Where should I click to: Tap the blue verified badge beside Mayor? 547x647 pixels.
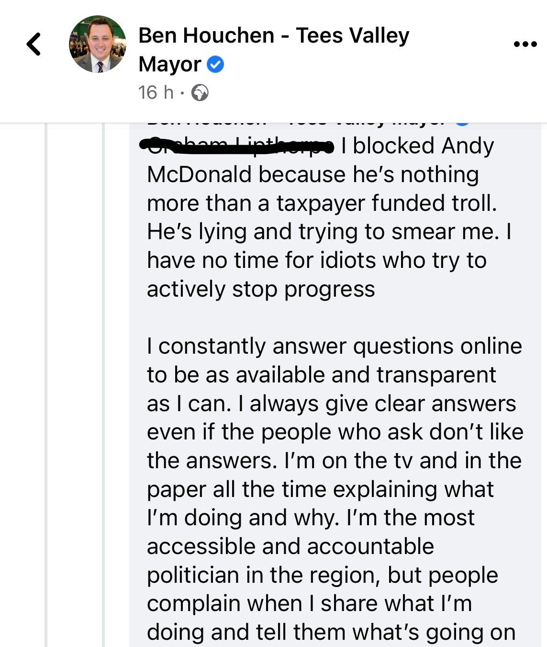click(x=216, y=64)
